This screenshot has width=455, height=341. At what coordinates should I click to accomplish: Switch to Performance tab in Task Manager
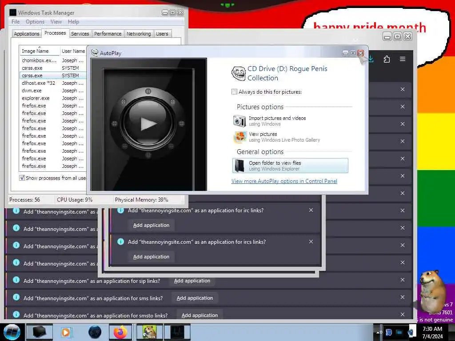coord(108,34)
